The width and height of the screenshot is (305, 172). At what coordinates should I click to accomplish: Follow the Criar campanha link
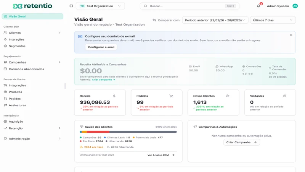(x=103, y=80)
